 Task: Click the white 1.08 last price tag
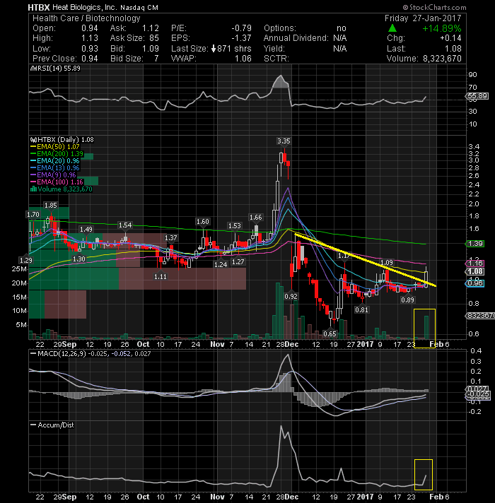click(475, 272)
